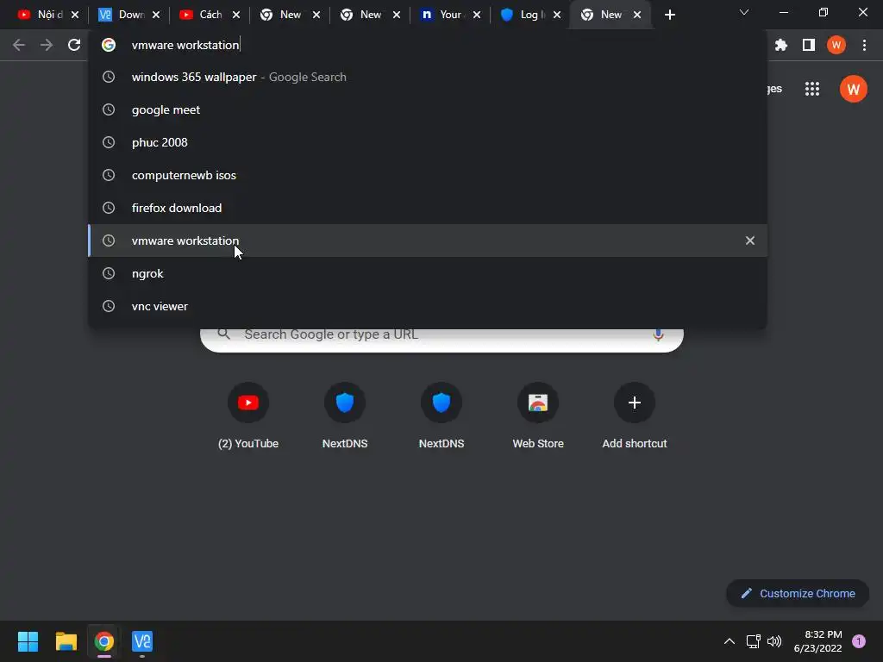Close the Cách tab
The width and height of the screenshot is (883, 662).
tap(236, 15)
